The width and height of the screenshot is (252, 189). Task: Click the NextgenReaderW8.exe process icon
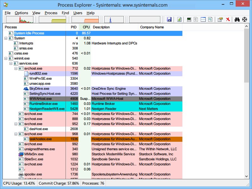(26, 109)
